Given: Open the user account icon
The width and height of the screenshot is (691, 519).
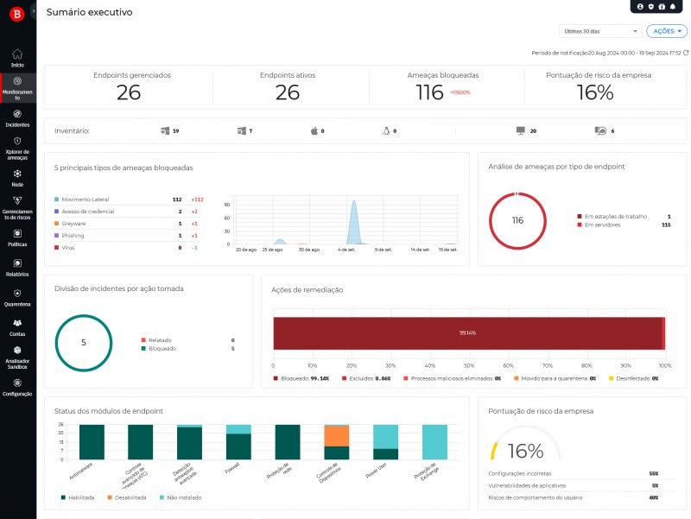Looking at the screenshot, I should click(640, 7).
